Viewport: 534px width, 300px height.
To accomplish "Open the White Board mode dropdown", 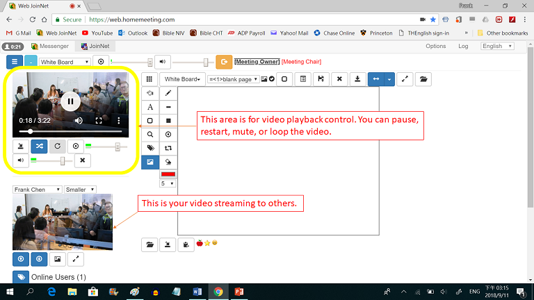I will 183,79.
